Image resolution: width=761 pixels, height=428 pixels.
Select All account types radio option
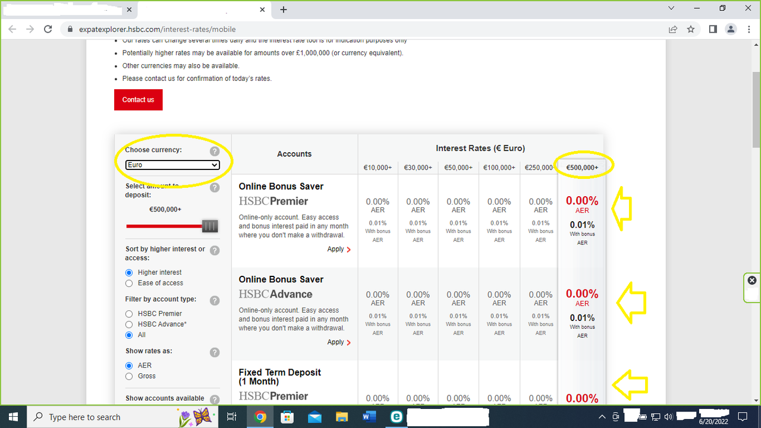(129, 335)
